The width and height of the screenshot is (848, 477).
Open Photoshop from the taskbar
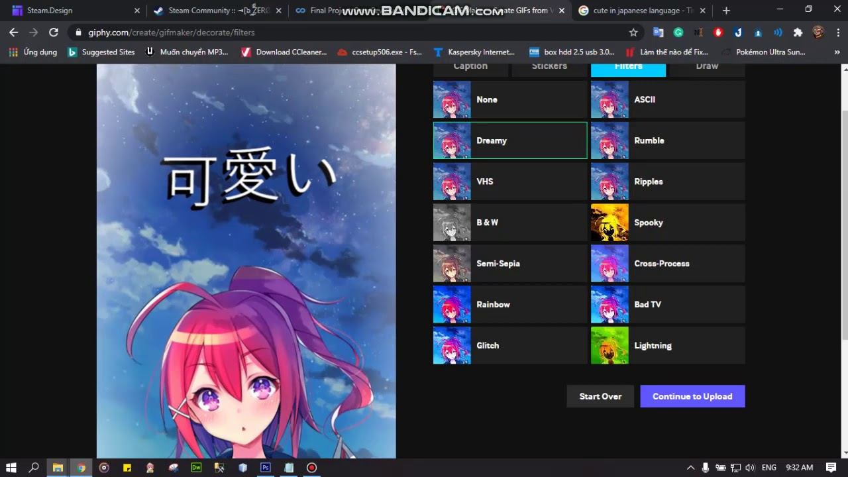point(266,467)
